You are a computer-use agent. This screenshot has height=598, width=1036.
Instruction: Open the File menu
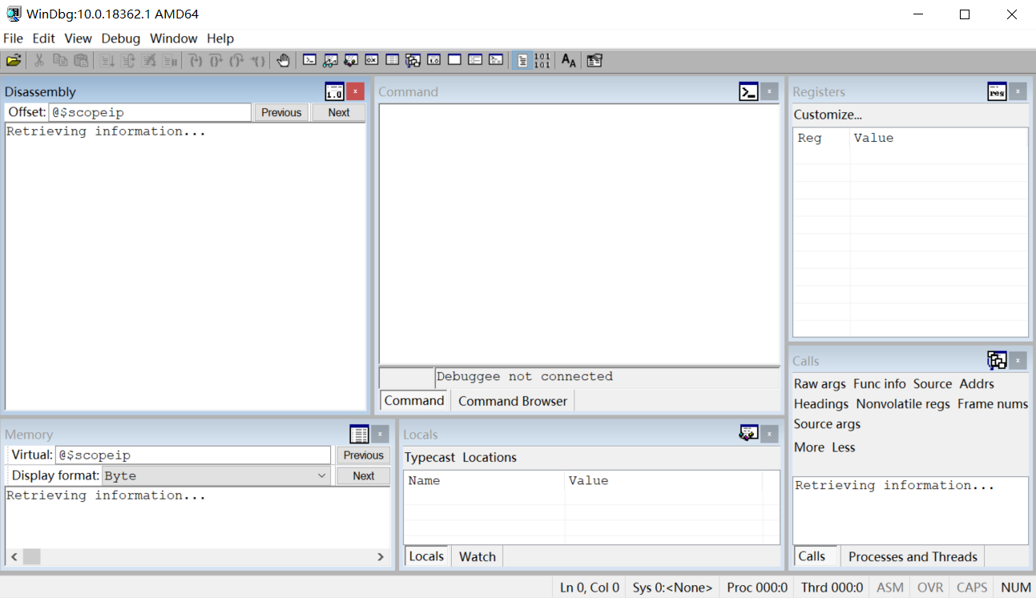[14, 38]
